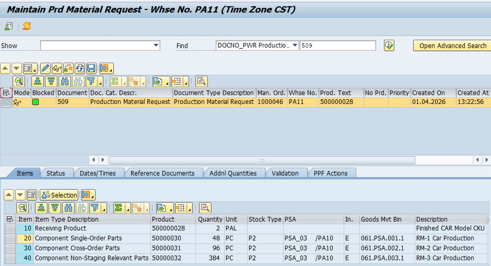Open the Show dropdown list
This screenshot has height=266, width=491.
(x=156, y=45)
